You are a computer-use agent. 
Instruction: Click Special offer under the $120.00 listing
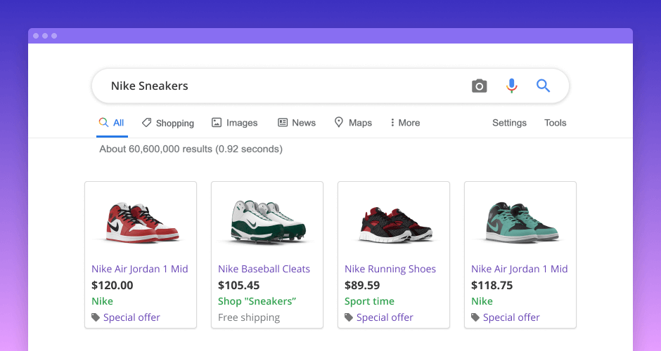tap(131, 317)
